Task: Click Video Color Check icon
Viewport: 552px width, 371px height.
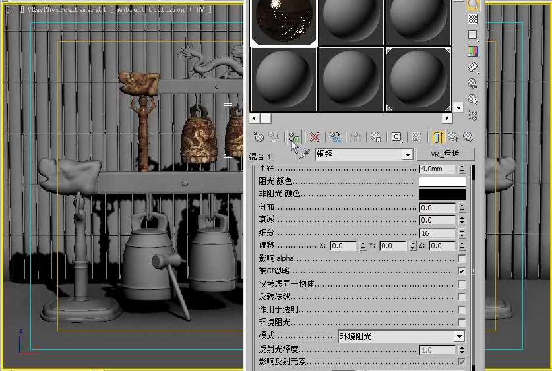Action: click(x=473, y=51)
